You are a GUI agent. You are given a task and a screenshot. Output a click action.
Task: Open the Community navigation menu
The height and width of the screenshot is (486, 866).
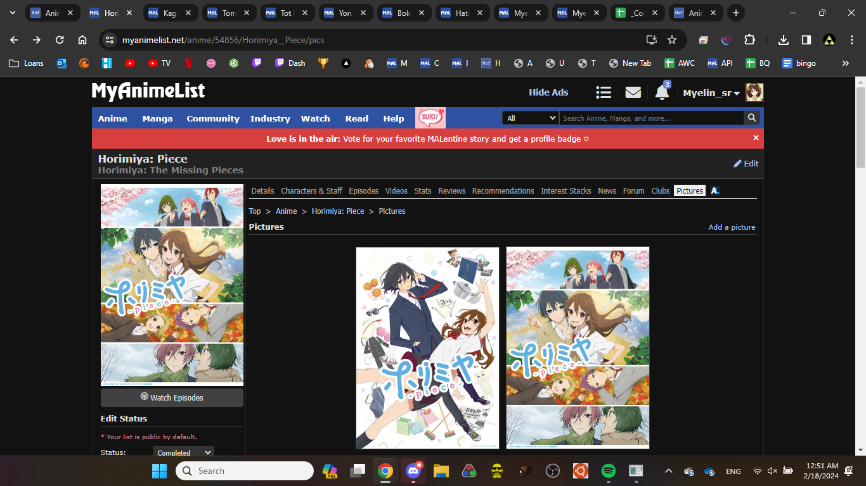213,118
